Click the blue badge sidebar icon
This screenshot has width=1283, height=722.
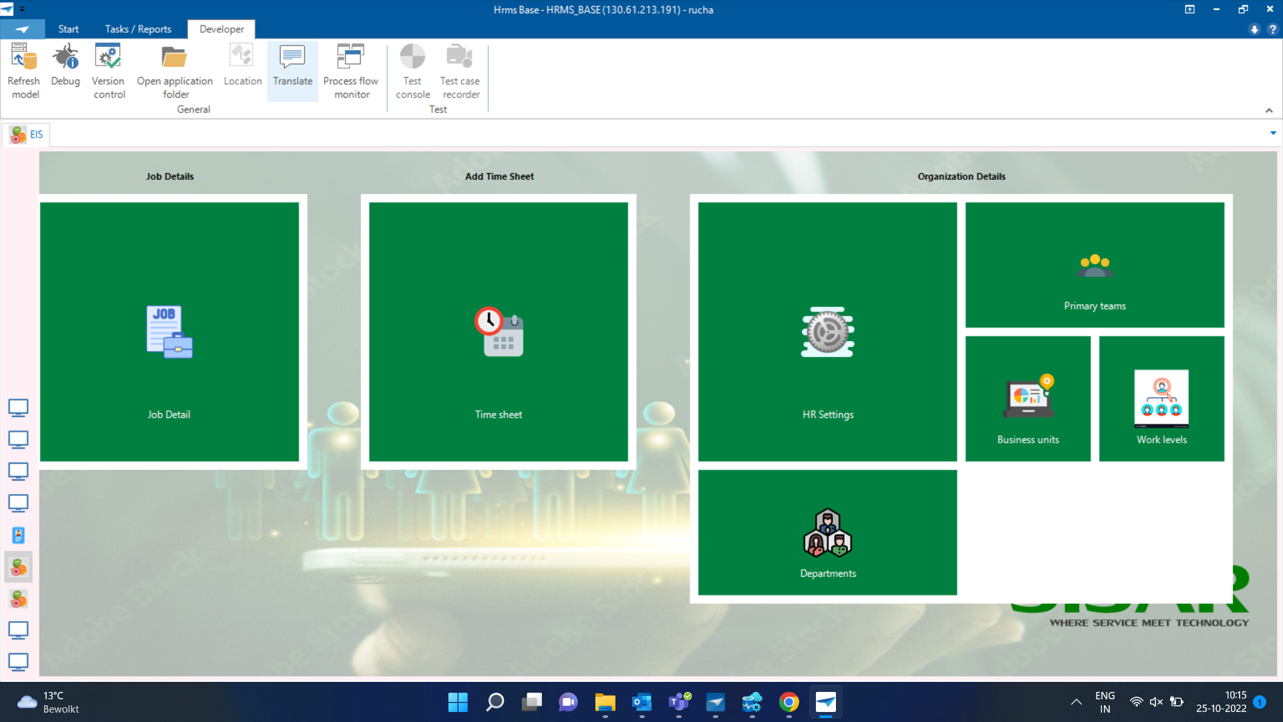[x=18, y=535]
